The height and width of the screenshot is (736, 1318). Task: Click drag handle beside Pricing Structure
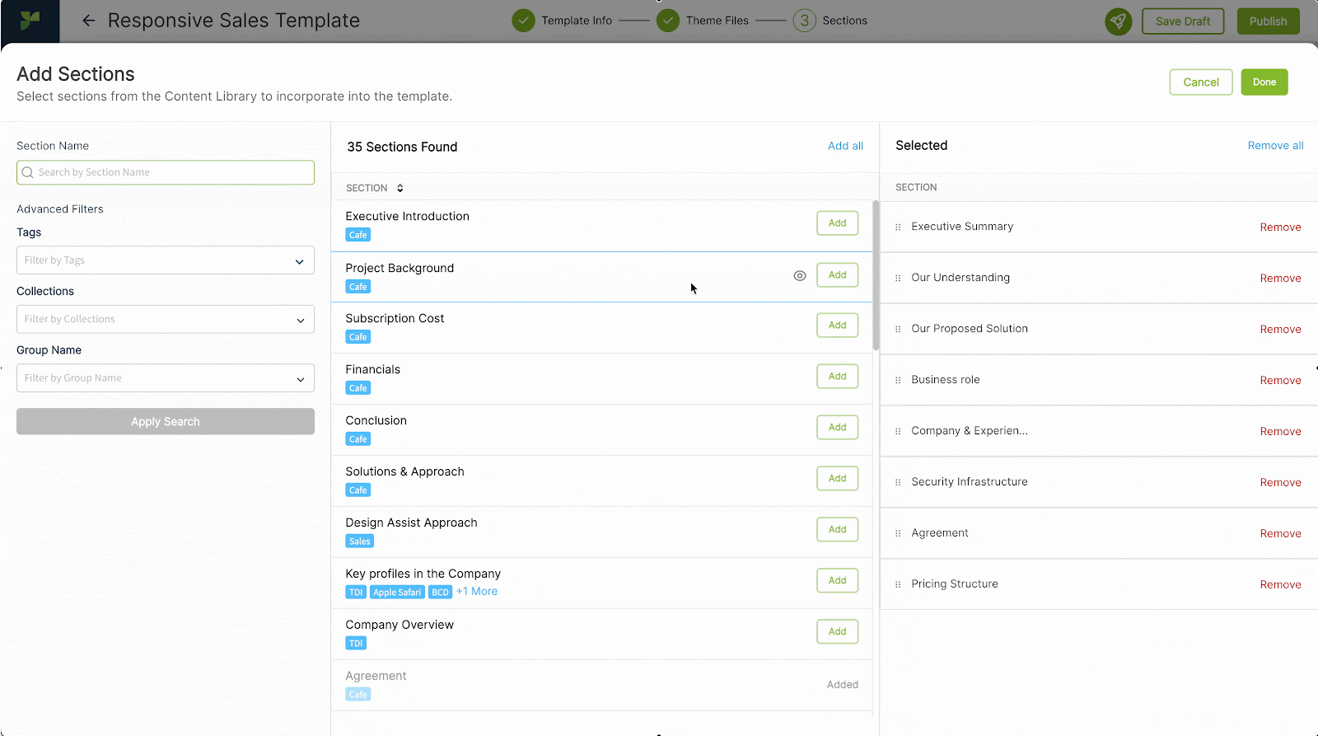(898, 584)
